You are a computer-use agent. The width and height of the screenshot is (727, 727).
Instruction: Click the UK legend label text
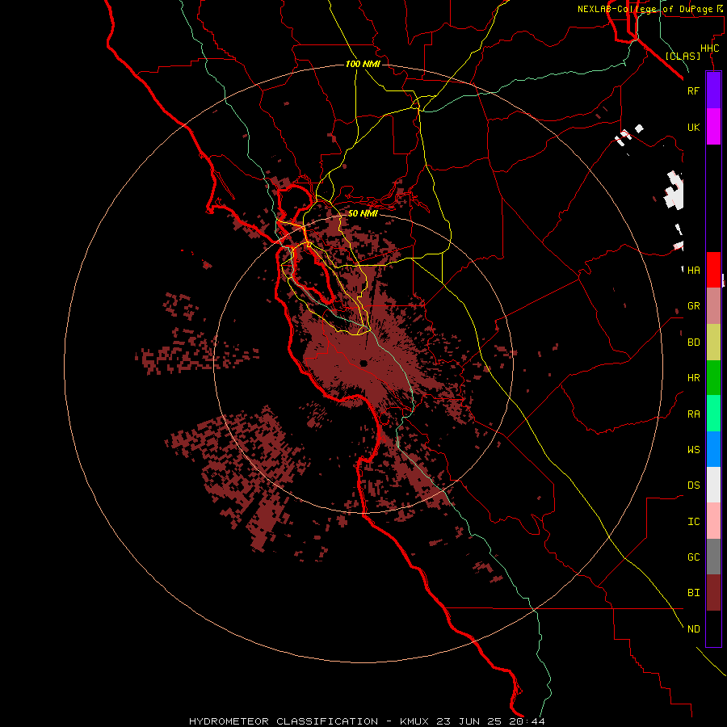tap(694, 127)
